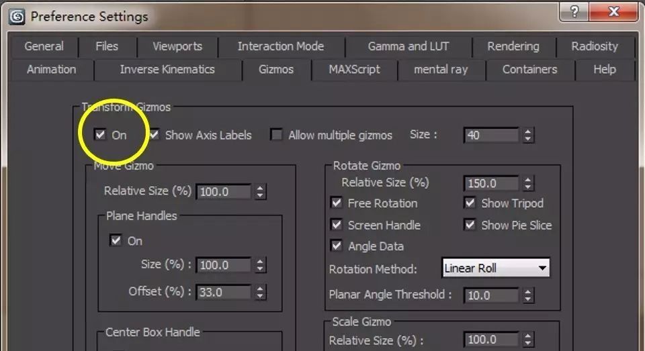Select the Gizmos tab
The height and width of the screenshot is (351, 645).
pos(276,69)
